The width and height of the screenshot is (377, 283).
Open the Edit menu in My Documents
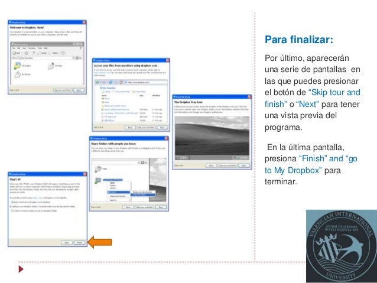coord(19,48)
